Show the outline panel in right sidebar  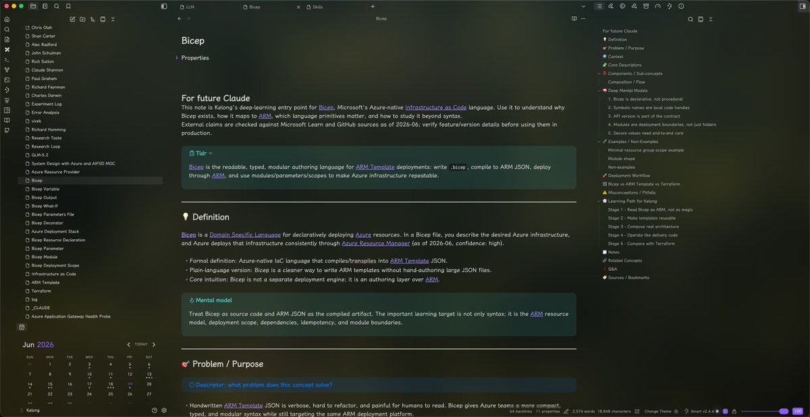click(599, 6)
